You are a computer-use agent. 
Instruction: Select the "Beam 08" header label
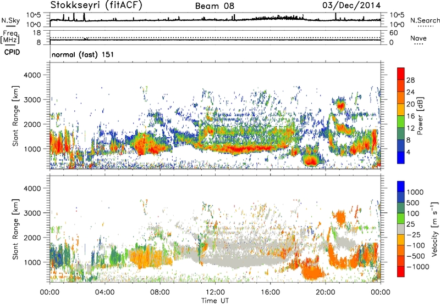pos(215,6)
